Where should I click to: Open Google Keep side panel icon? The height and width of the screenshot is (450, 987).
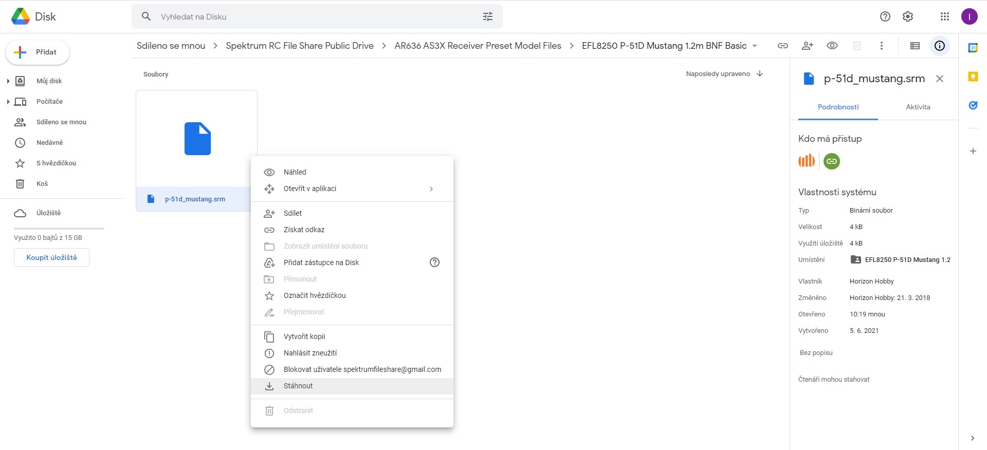tap(973, 77)
